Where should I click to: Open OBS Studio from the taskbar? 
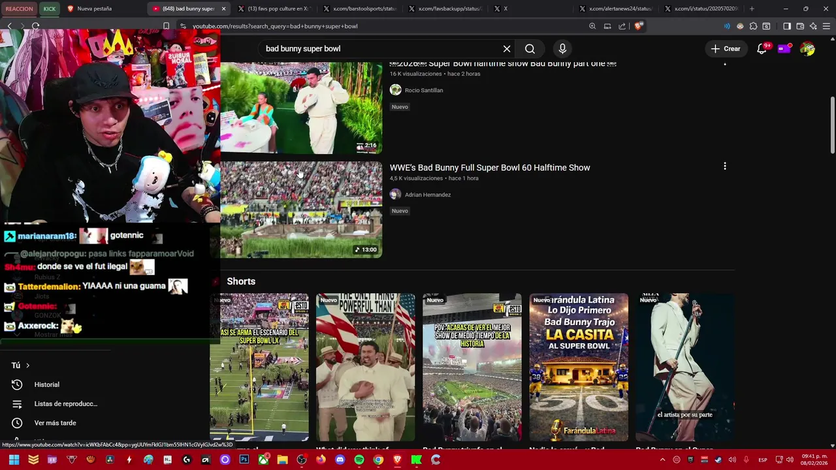tap(301, 460)
